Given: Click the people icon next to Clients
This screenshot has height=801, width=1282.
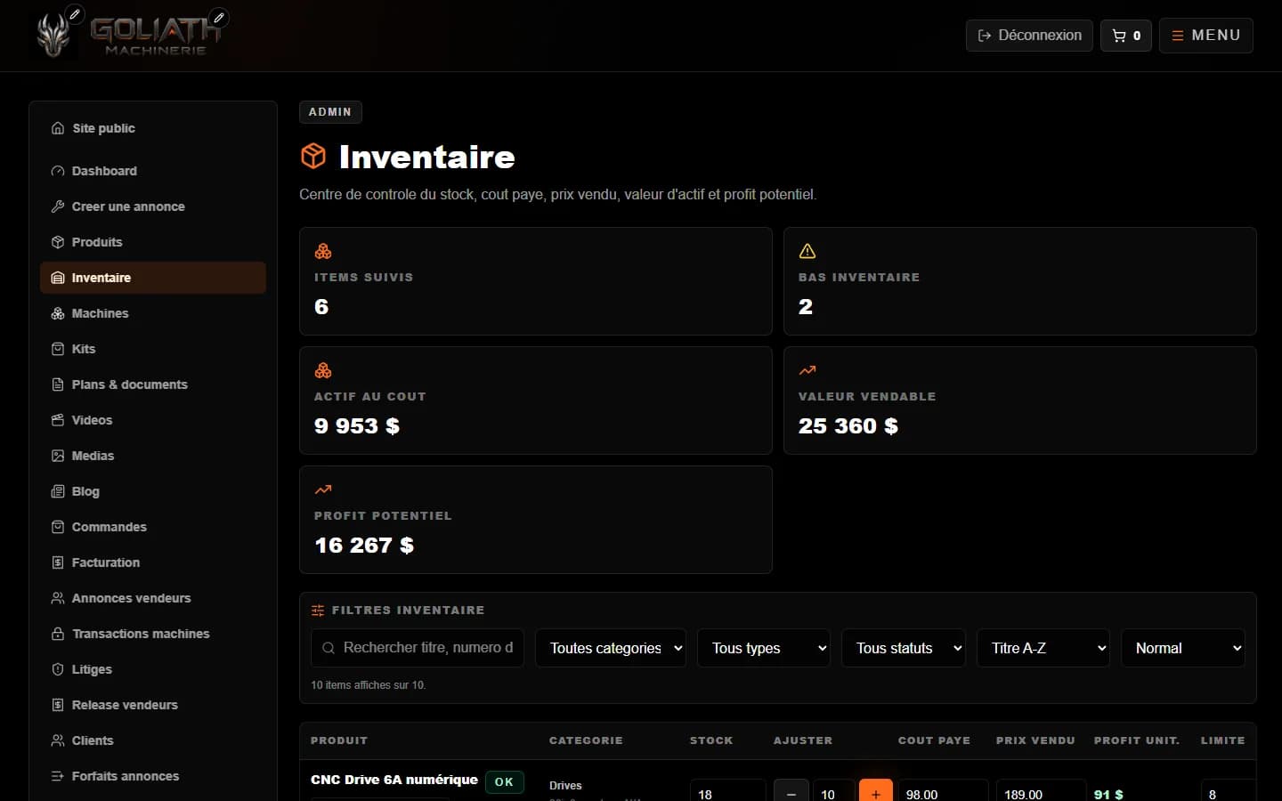Looking at the screenshot, I should pyautogui.click(x=58, y=740).
